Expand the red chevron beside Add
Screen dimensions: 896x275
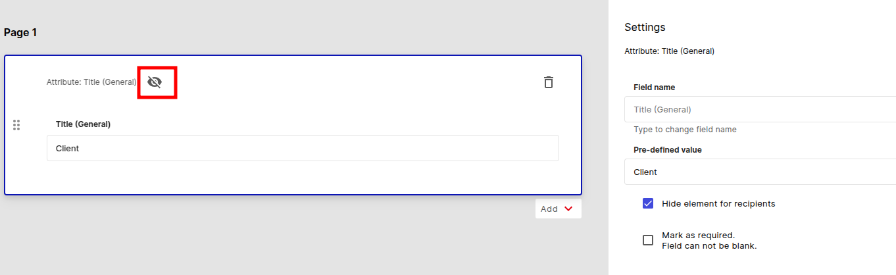[x=568, y=209]
